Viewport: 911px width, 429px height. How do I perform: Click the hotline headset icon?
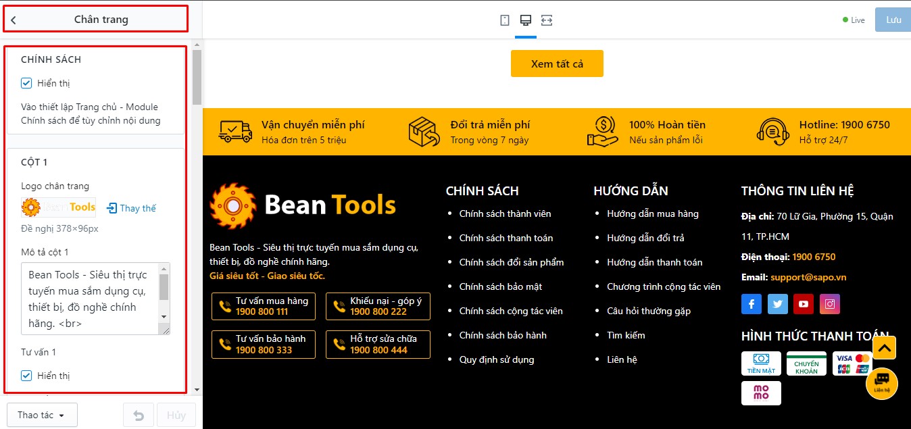pos(773,131)
